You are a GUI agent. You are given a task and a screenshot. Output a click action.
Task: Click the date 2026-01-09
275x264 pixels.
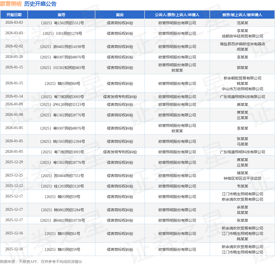14,104
